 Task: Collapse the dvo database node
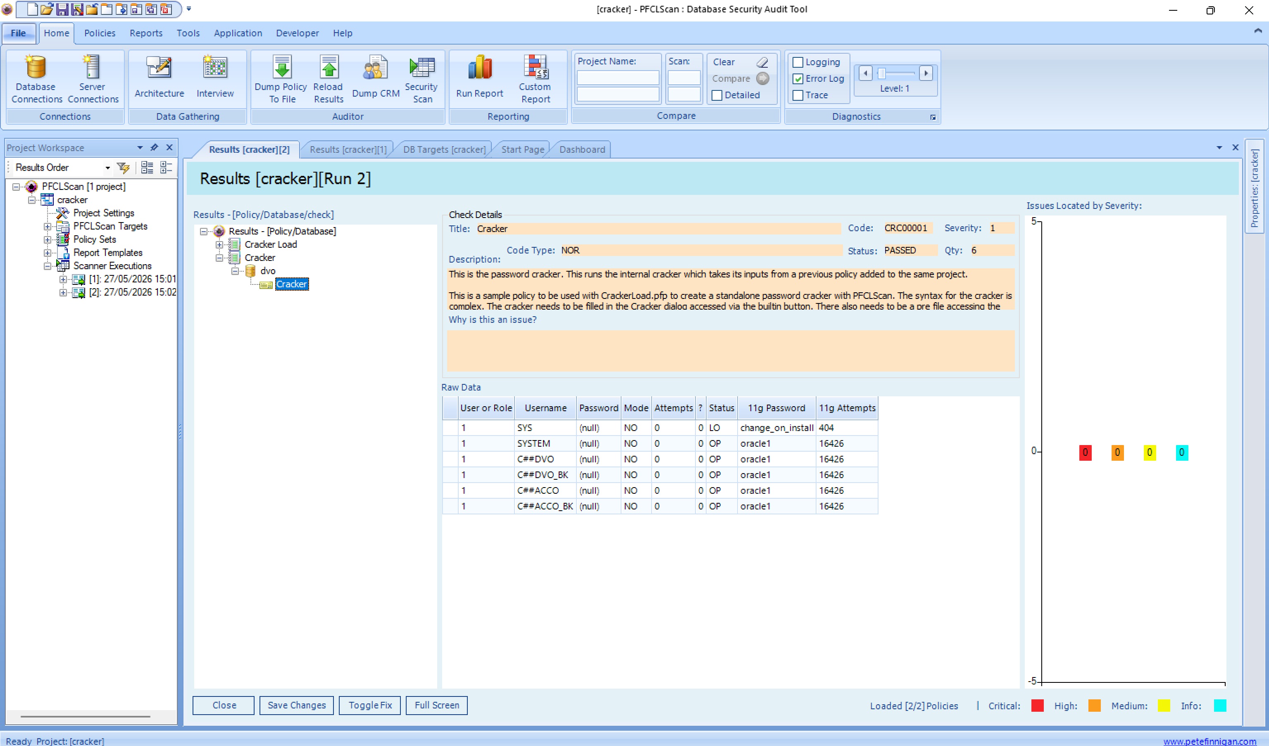coord(235,271)
